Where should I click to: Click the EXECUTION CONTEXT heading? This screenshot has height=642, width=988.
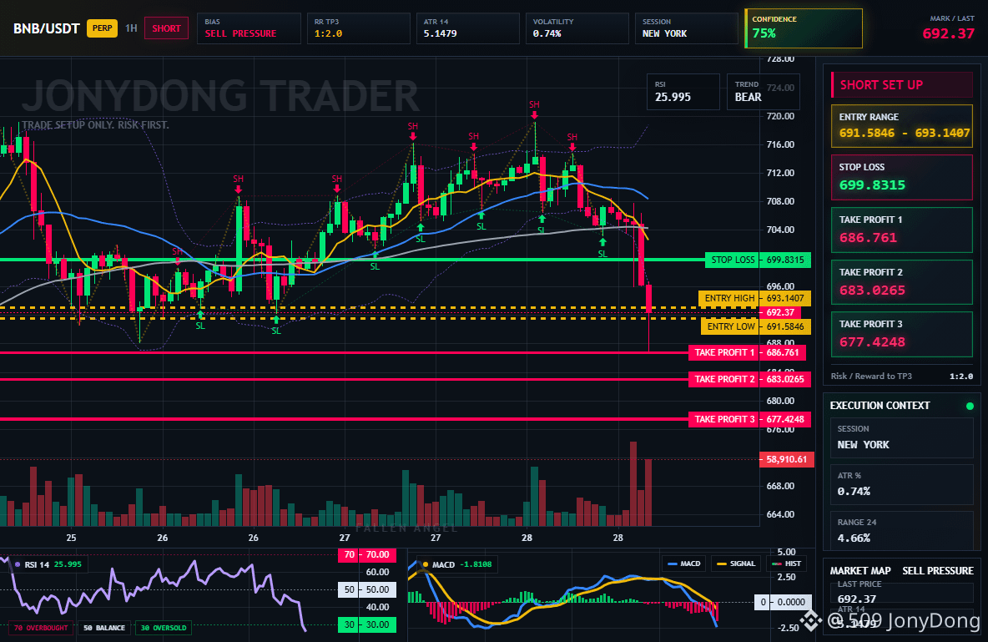(880, 406)
